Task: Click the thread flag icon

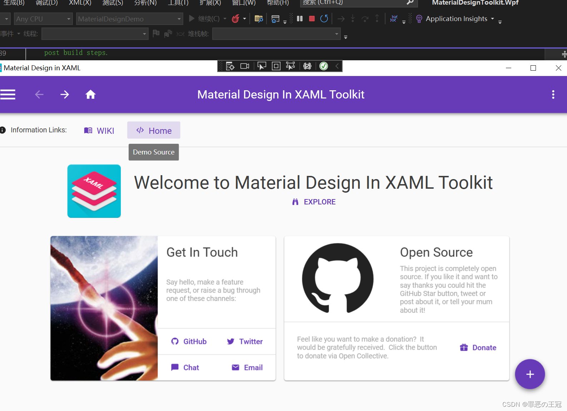Action: [156, 34]
